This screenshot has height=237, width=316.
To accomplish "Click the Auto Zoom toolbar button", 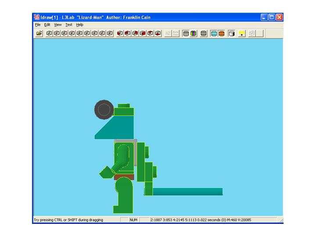I will pos(176,33).
